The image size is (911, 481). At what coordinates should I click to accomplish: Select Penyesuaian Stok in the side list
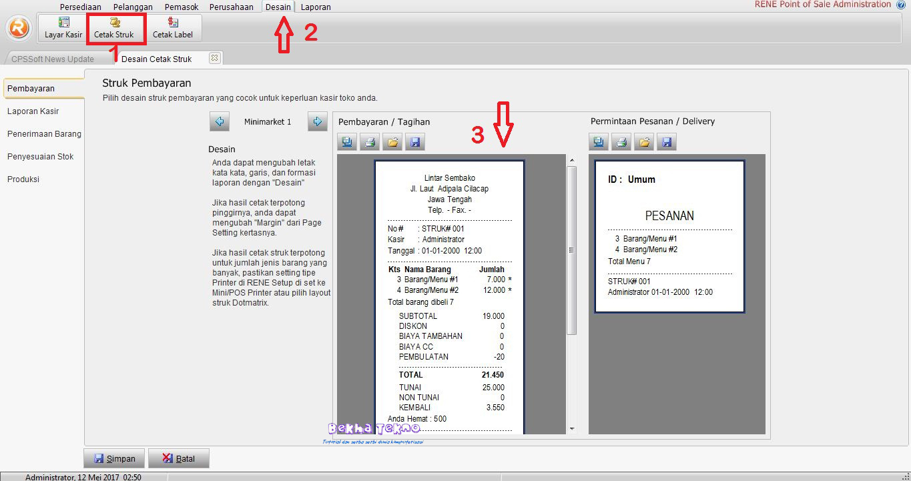point(40,157)
